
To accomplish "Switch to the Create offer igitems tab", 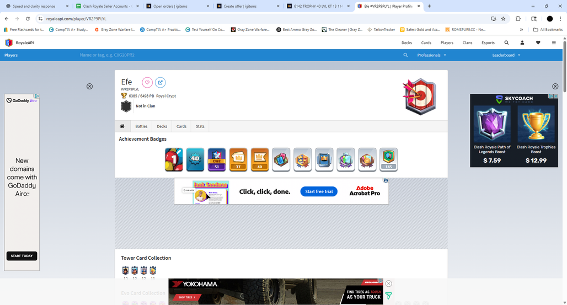I will (248, 6).
